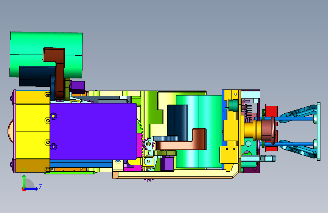Image resolution: width=328 pixels, height=213 pixels.
Task: Select the yellow bracket with two holes at lower right
Action: click(229, 155)
